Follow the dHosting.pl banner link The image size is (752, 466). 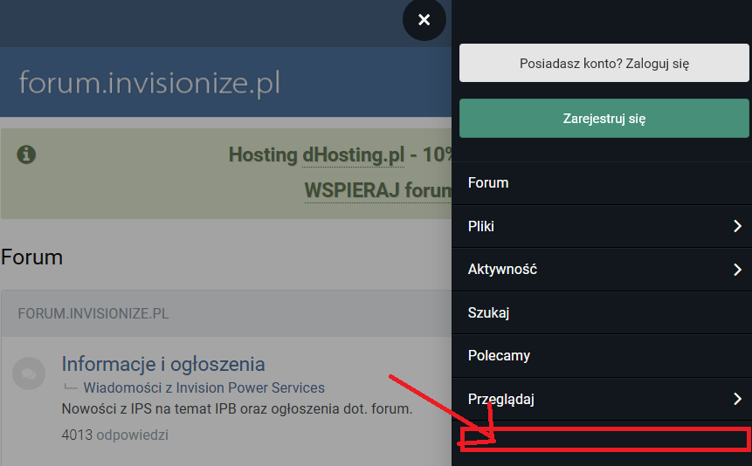click(353, 155)
